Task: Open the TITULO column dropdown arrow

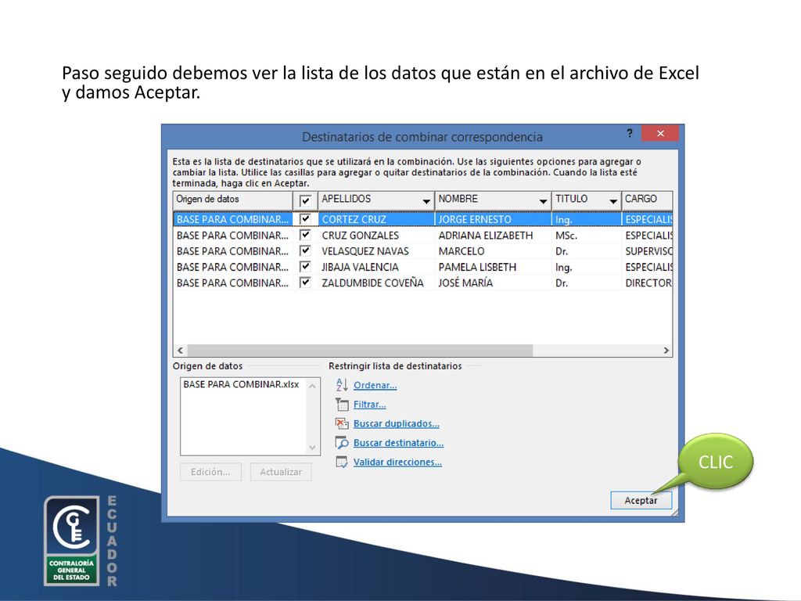Action: (x=613, y=201)
